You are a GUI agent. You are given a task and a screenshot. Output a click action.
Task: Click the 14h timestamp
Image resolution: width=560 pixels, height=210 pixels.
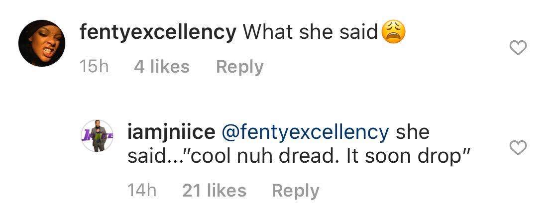(x=142, y=191)
